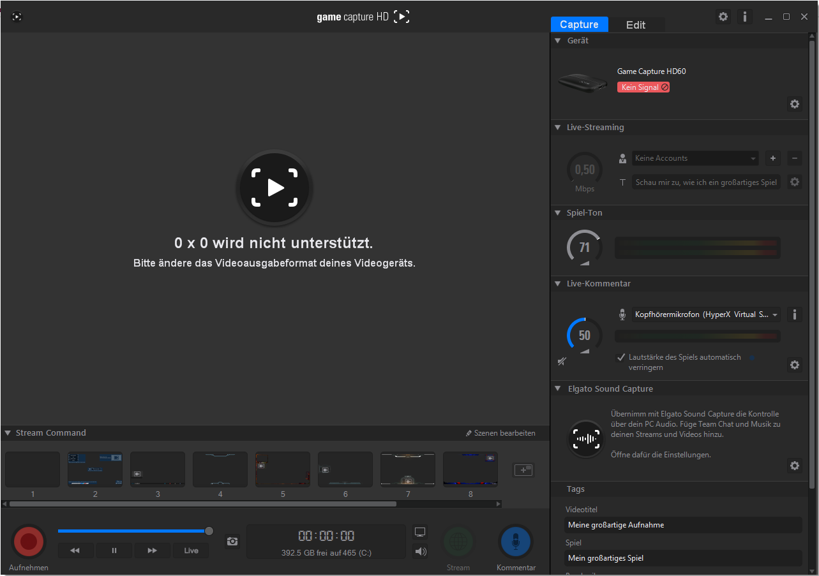
Task: Select scene thumbnail 8
Action: [470, 469]
